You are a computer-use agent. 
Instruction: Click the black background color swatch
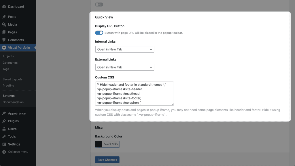(99, 144)
